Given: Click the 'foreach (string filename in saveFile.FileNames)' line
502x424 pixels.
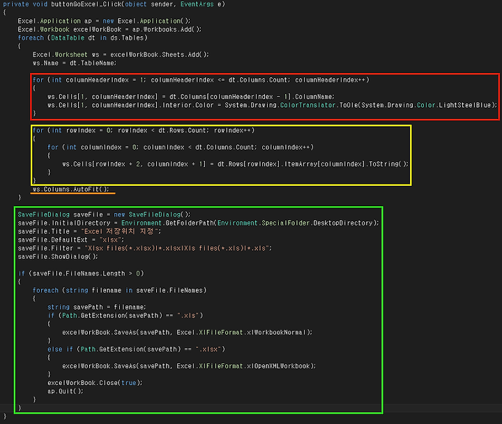Looking at the screenshot, I should (x=119, y=290).
